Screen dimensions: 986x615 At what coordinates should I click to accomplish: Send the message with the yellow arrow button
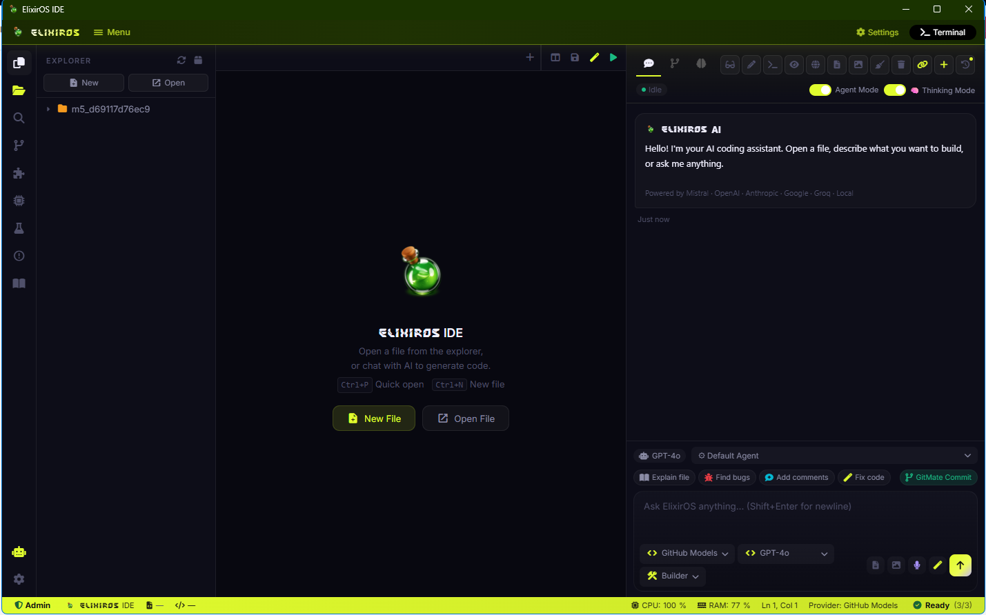tap(960, 565)
